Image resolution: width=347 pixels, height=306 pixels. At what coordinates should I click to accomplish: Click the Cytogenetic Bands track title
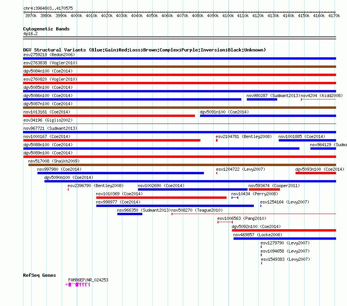[46, 29]
